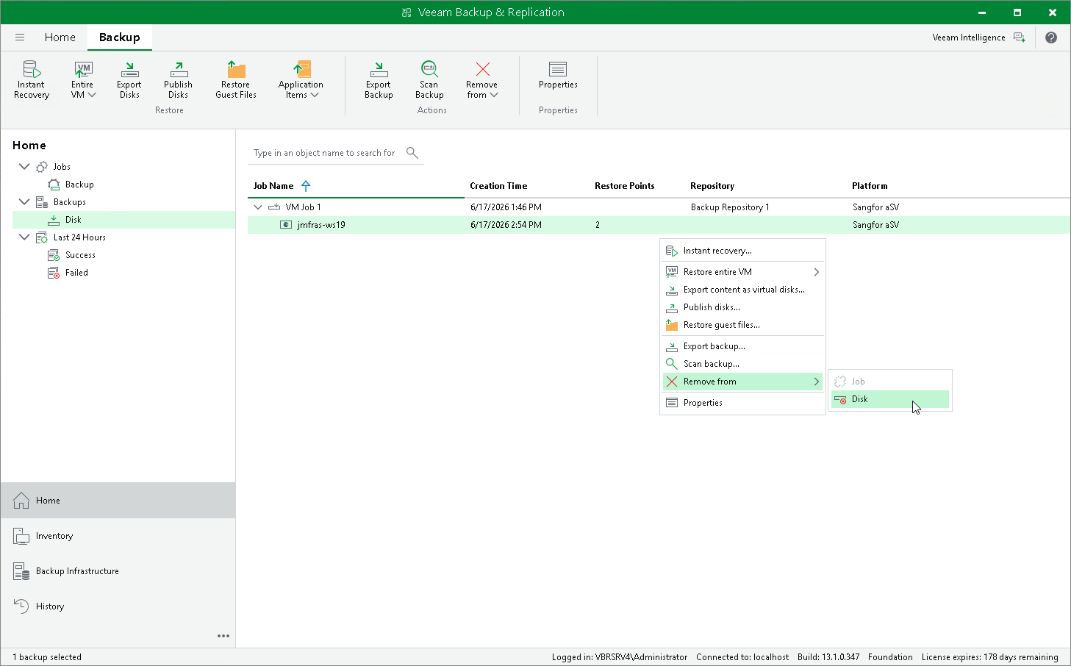The width and height of the screenshot is (1071, 666).
Task: Click the Scan Backup ribbon icon
Action: [429, 79]
